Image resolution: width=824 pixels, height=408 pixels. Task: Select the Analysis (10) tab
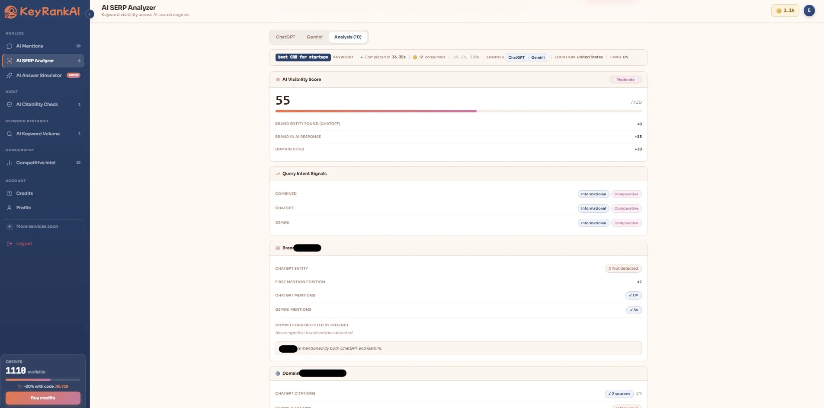pos(348,37)
